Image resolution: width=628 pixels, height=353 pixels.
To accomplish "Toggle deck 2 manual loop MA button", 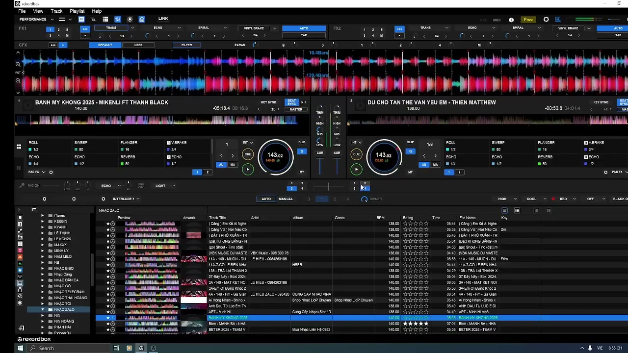I will (x=435, y=165).
